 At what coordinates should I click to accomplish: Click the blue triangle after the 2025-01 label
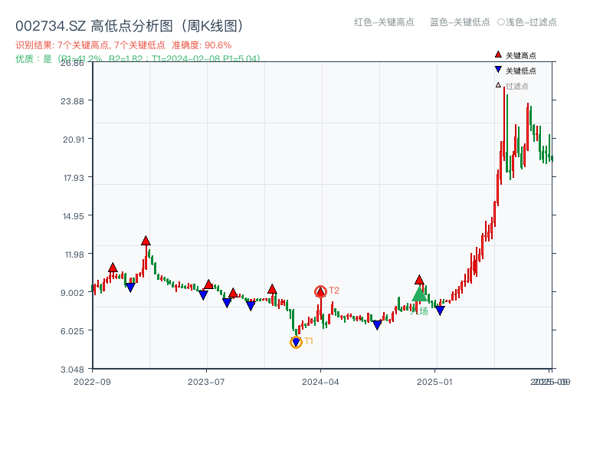coord(440,309)
